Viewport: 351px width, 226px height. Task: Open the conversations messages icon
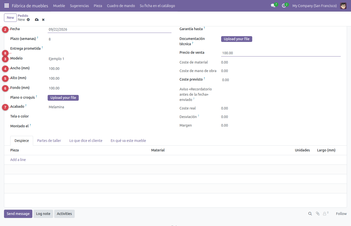273,6
